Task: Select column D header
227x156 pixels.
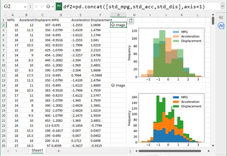Action: coord(61,15)
